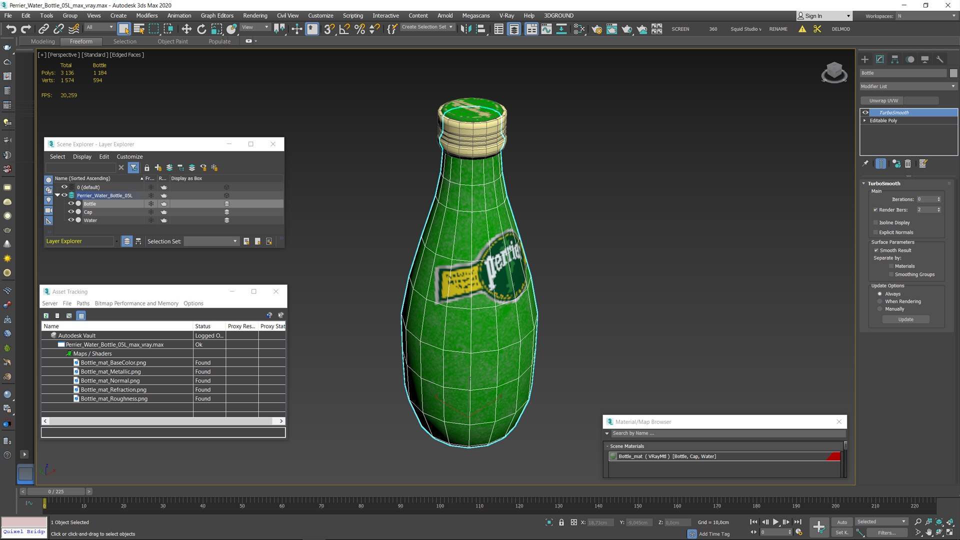The width and height of the screenshot is (960, 540).
Task: Click the Undo arrow icon
Action: tap(11, 29)
